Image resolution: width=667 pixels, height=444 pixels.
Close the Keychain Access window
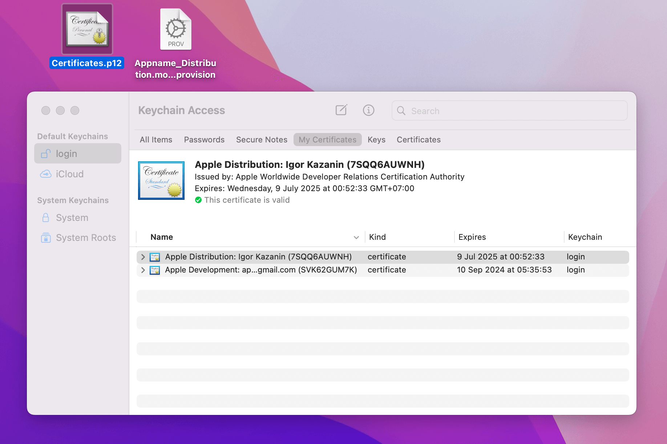(46, 110)
